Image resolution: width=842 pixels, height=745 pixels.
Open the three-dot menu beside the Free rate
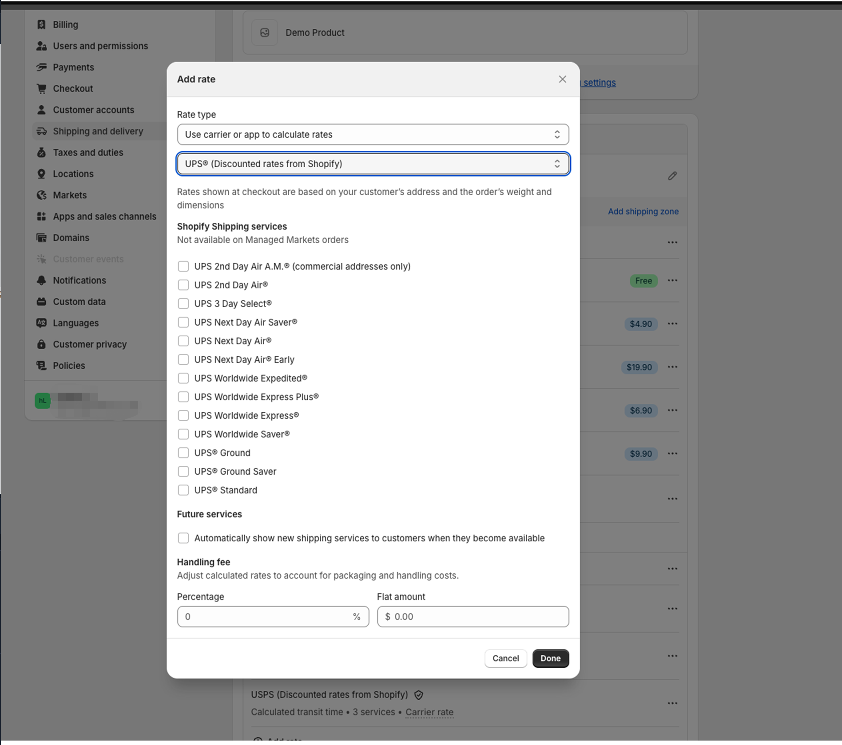pos(672,280)
